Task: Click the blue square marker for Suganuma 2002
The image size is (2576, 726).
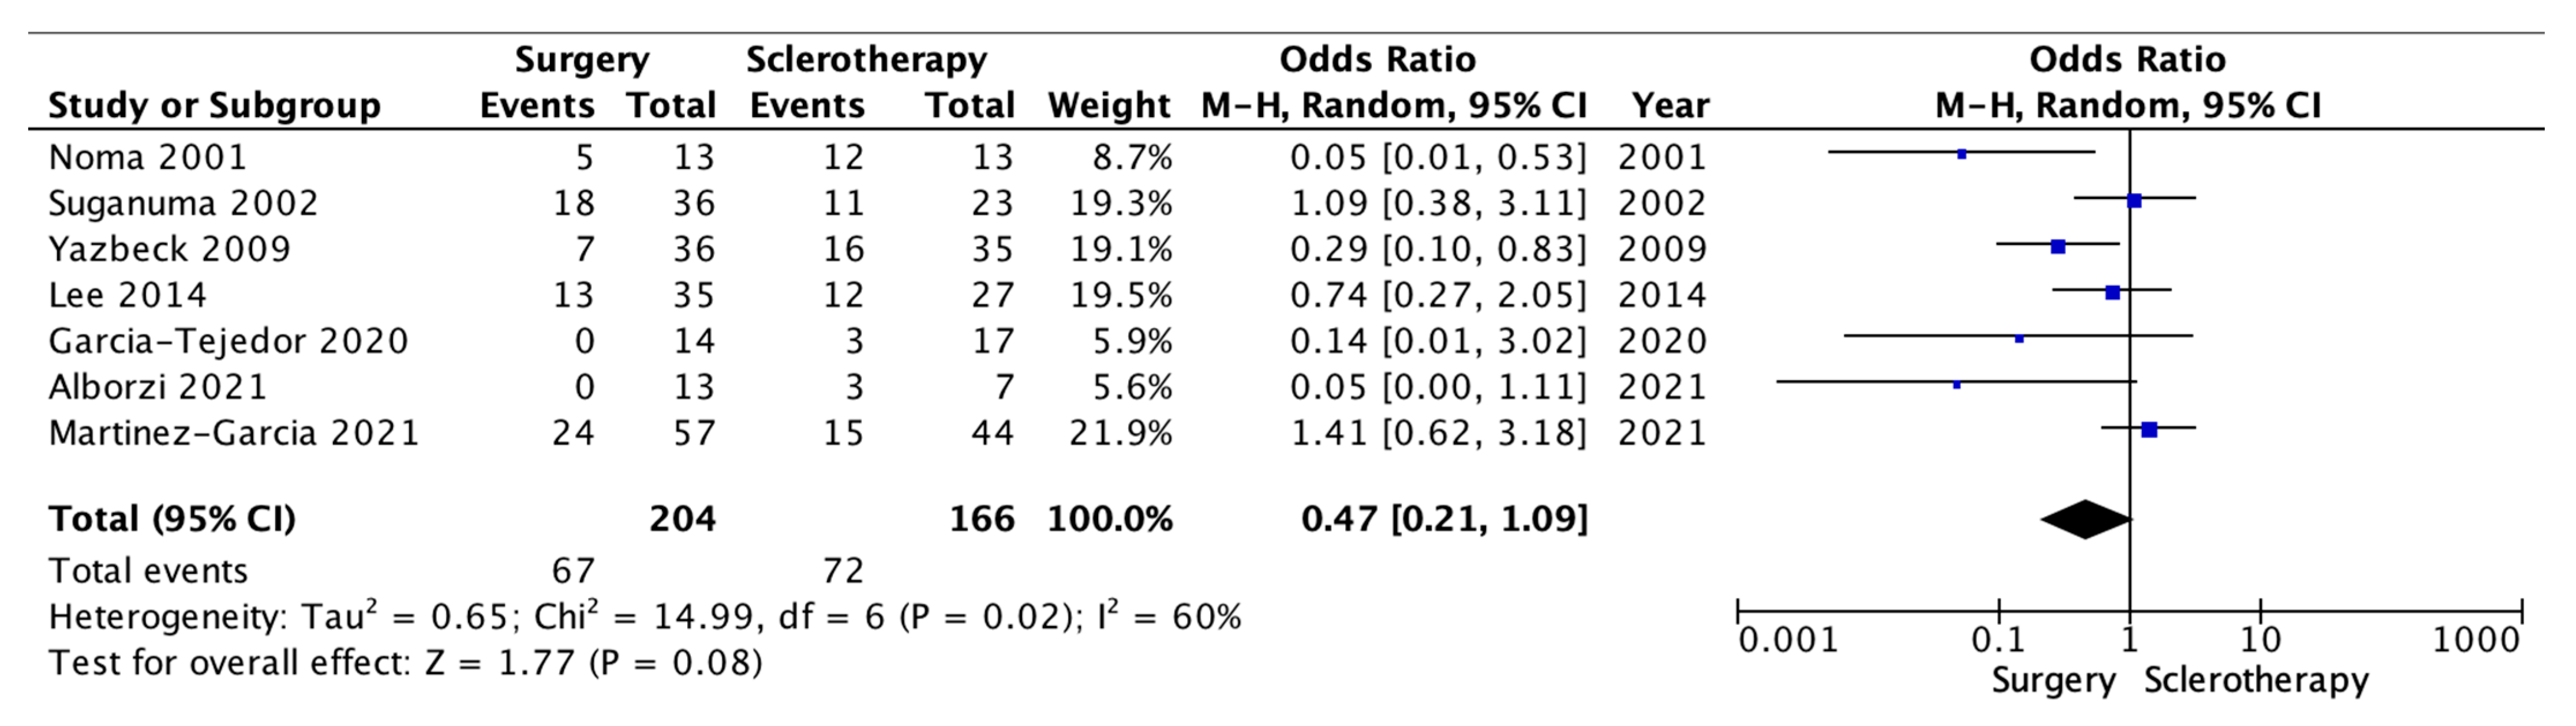Action: click(x=2134, y=201)
